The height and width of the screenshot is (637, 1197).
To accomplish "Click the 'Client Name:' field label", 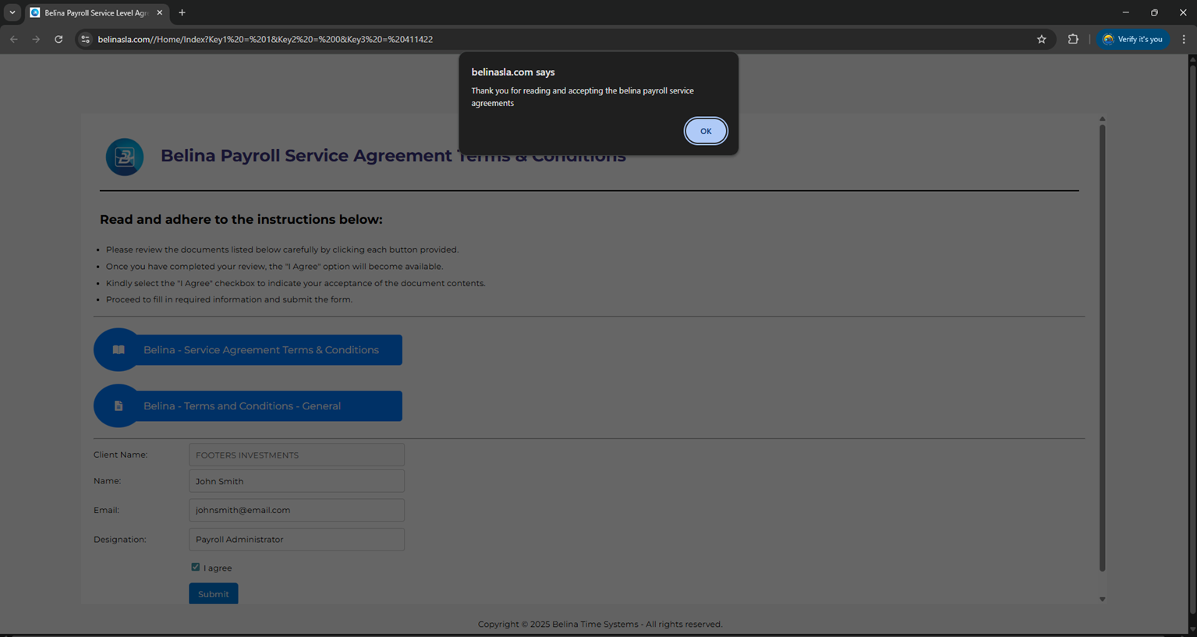I will click(x=120, y=455).
